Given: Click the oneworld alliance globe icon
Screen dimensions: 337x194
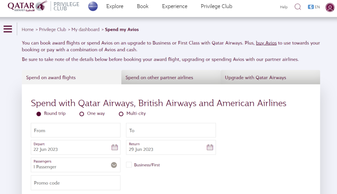Looking at the screenshot, I should pos(93,7).
